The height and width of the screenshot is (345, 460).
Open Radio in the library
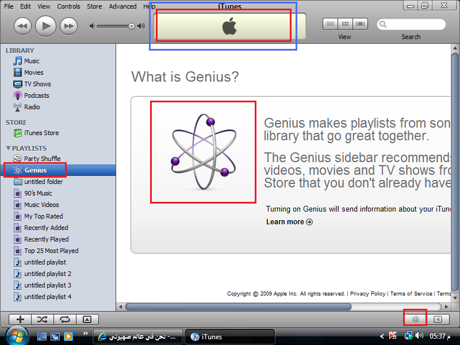[x=26, y=107]
